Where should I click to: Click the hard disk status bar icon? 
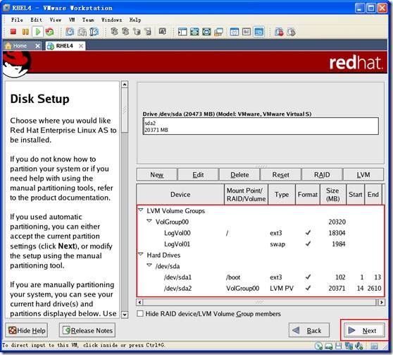[329, 347]
